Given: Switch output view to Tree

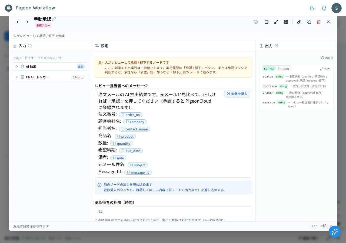Looking at the screenshot, I should (x=269, y=69).
